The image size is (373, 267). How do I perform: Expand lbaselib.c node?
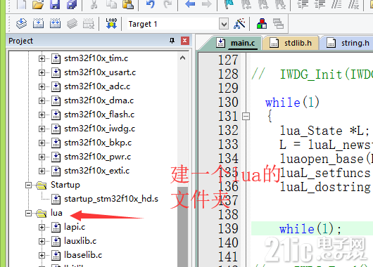pyautogui.click(x=42, y=255)
